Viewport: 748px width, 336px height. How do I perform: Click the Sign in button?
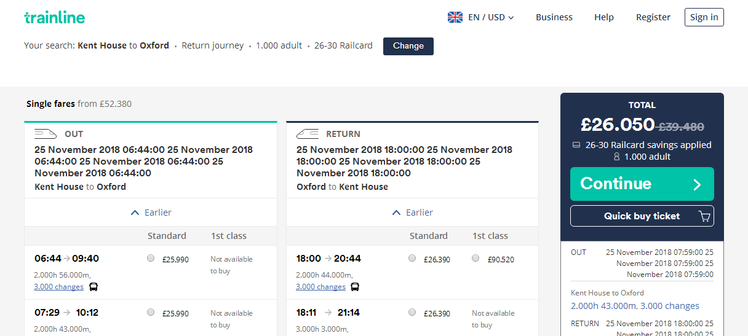point(704,17)
